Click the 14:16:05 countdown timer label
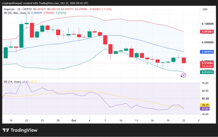 coord(207,66)
